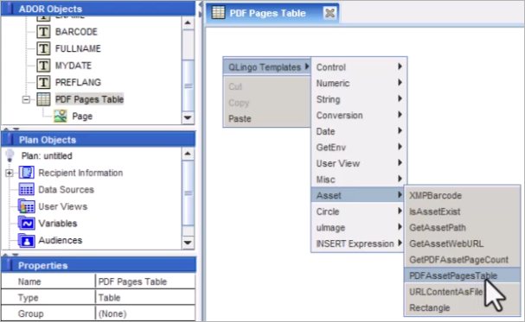Open the Control submenu
This screenshot has height=322, width=525.
359,67
